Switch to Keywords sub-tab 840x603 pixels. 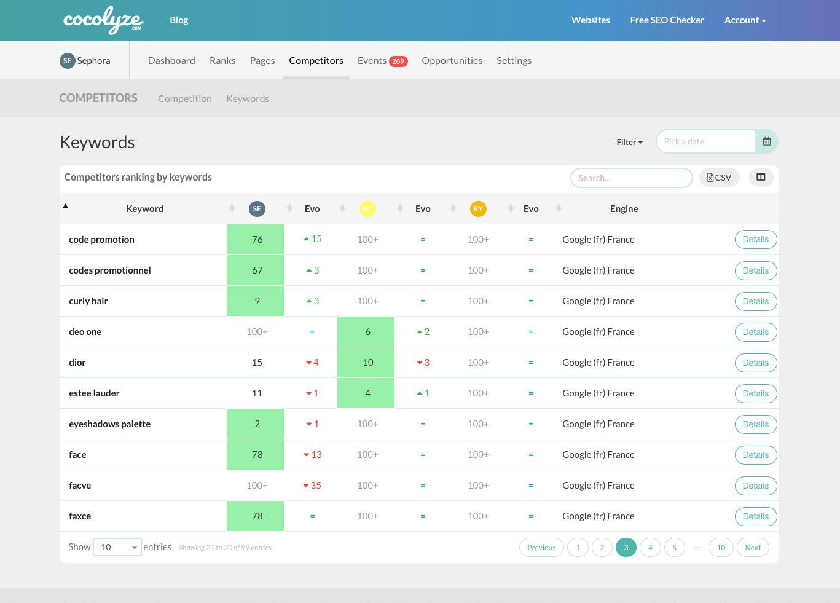tap(248, 99)
